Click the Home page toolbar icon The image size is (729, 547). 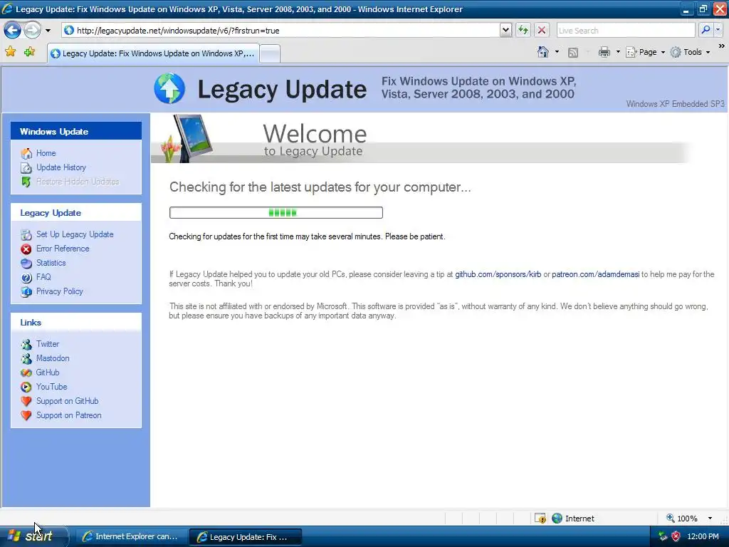(542, 52)
